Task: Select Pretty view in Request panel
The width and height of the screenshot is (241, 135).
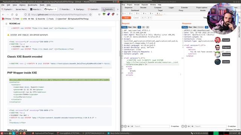Action: pos(124,27)
